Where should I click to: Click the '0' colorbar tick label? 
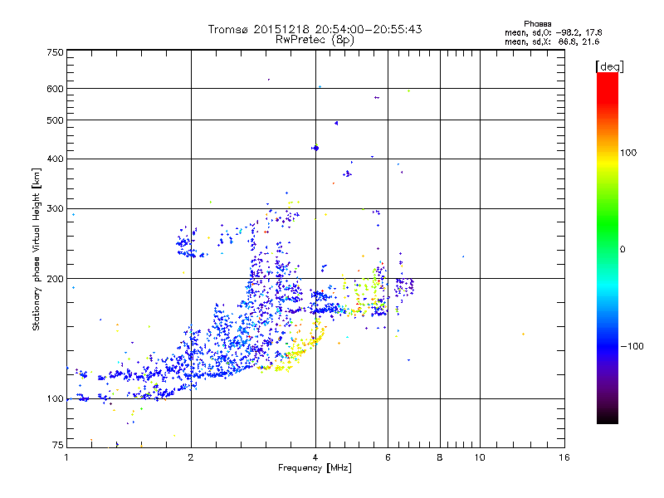[622, 250]
